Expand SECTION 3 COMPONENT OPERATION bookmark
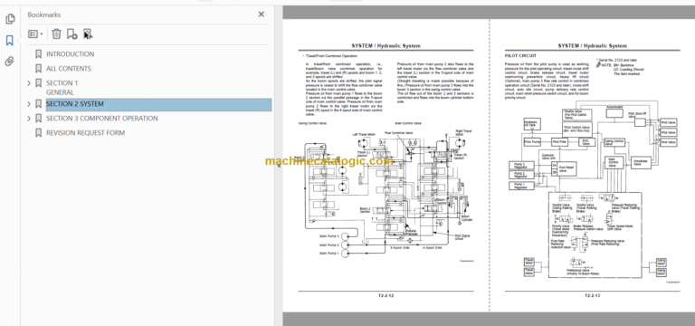Viewport: 695px width, 326px height. click(x=29, y=119)
